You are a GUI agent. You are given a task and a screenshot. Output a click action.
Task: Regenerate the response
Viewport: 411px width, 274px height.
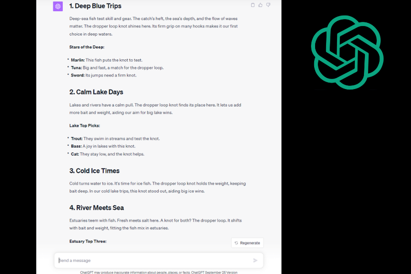click(x=247, y=243)
